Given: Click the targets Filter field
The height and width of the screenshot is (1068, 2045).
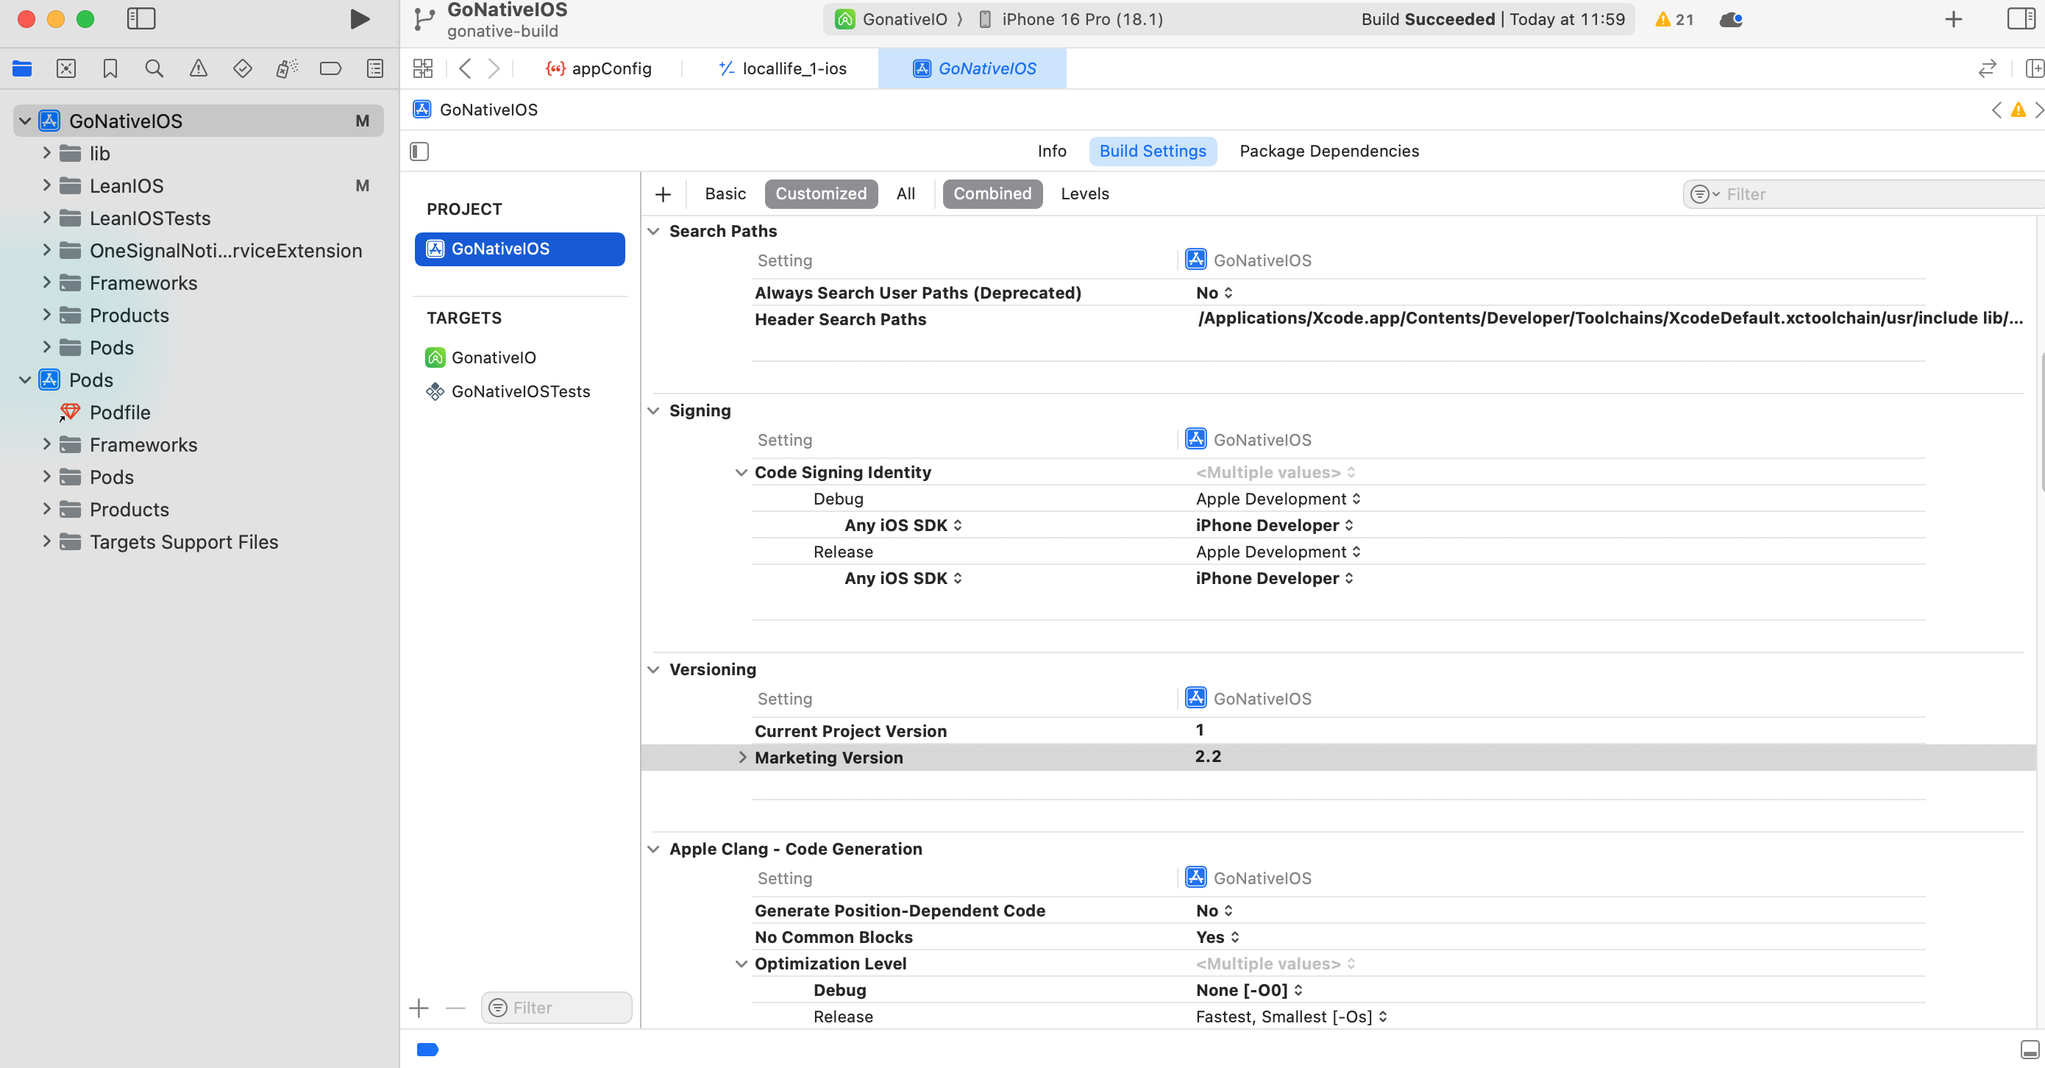Looking at the screenshot, I should 557,1008.
